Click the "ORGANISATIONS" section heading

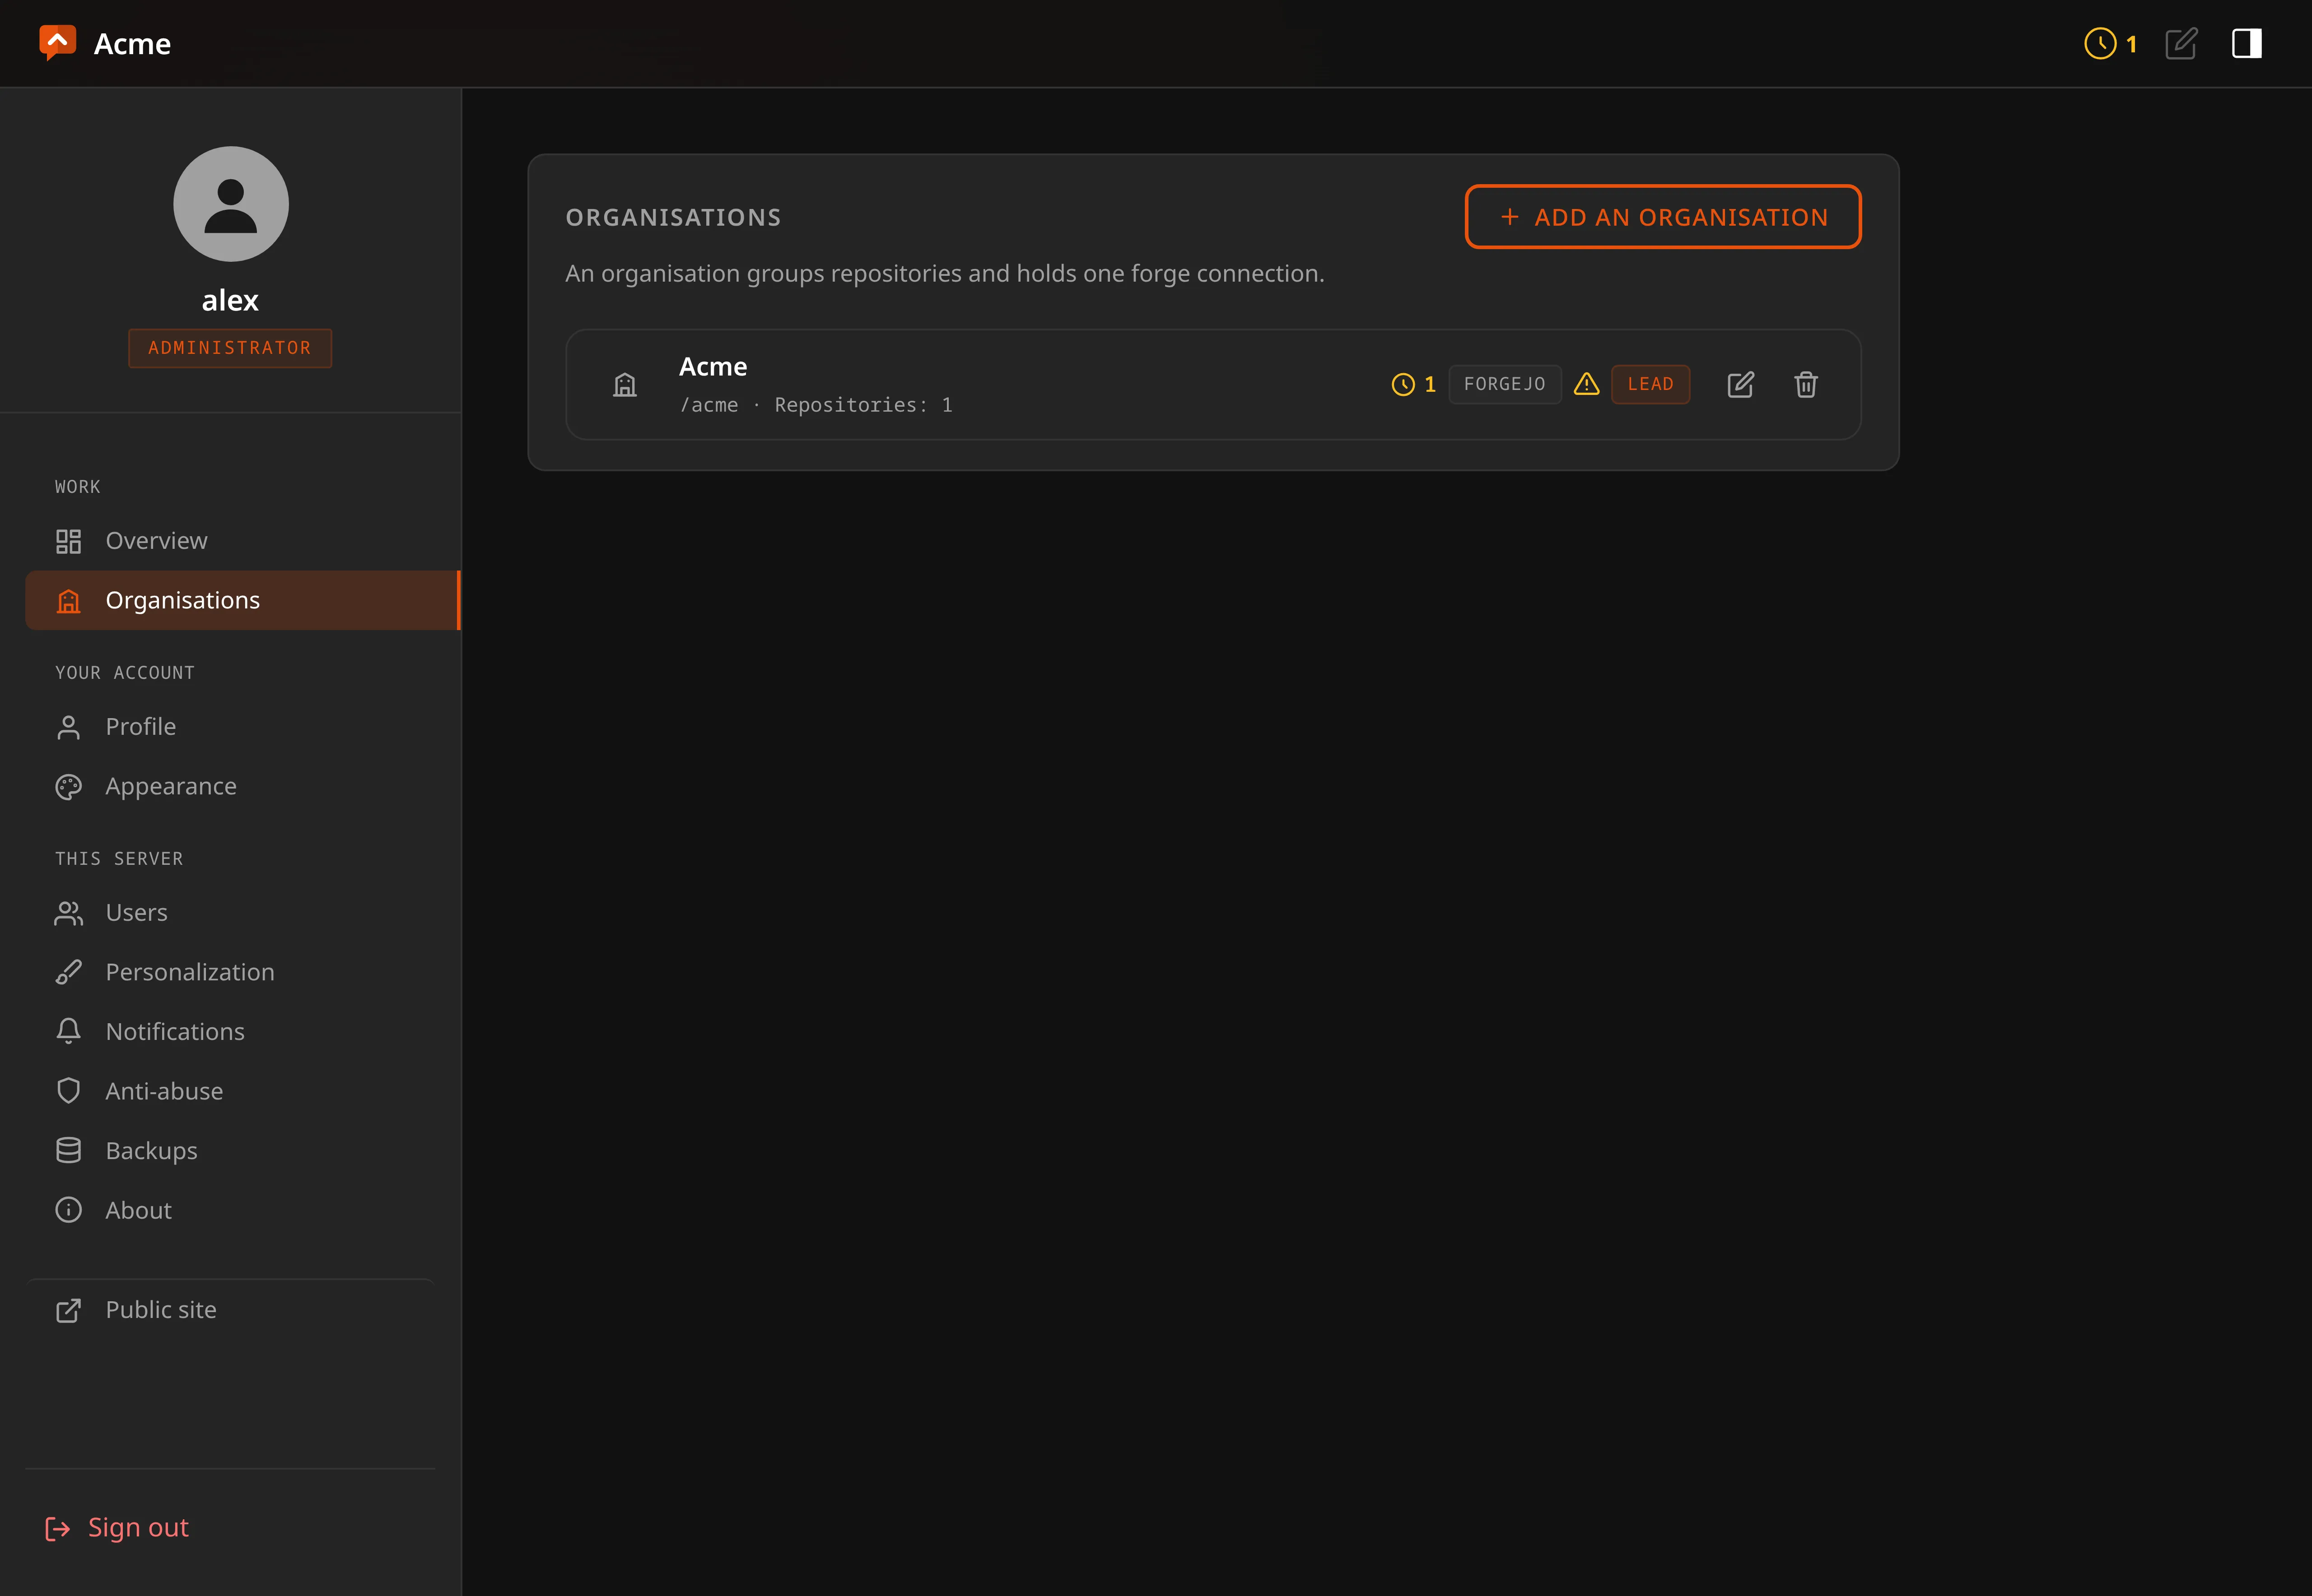[673, 217]
